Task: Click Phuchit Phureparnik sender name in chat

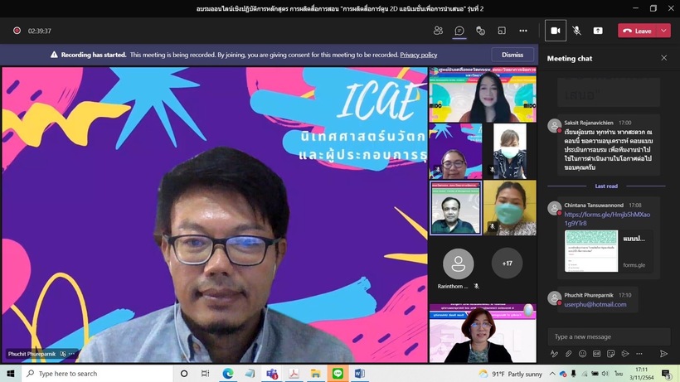Action: click(589, 295)
